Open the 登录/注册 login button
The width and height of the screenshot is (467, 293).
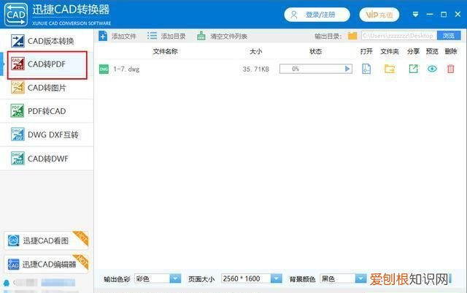(317, 15)
